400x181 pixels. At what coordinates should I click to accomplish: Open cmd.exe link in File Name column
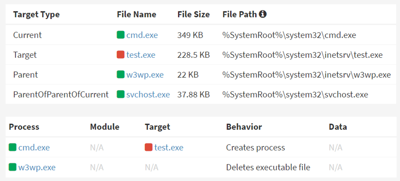coord(142,35)
